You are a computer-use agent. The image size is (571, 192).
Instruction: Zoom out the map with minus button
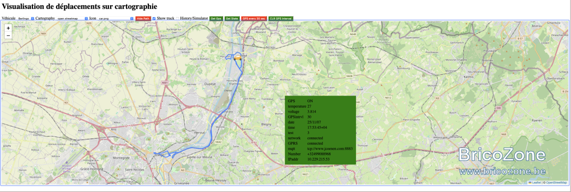(8, 36)
